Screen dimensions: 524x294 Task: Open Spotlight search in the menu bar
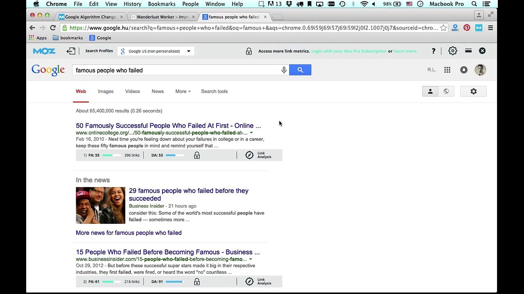[x=474, y=4]
